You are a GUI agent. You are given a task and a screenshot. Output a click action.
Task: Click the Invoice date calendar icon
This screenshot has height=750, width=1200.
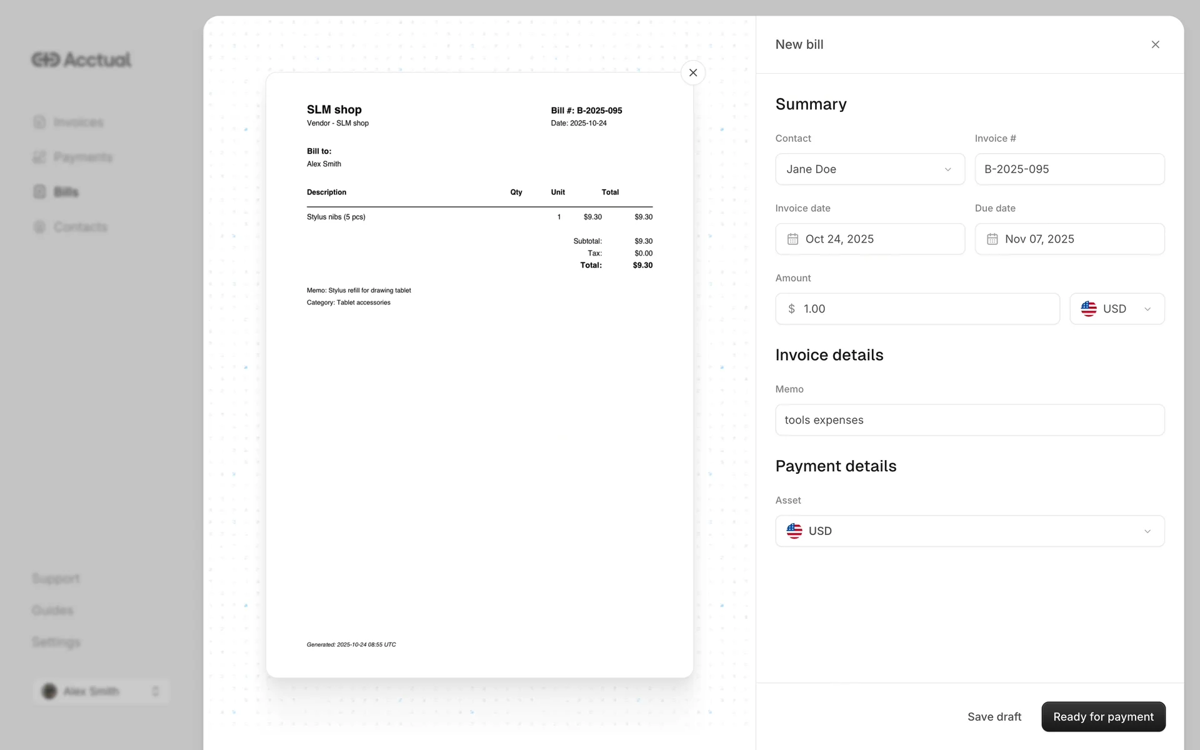[x=792, y=239]
